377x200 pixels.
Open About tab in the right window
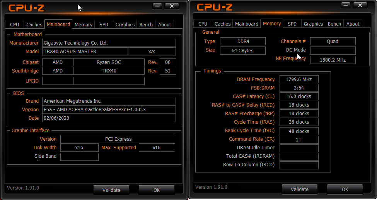coord(353,24)
